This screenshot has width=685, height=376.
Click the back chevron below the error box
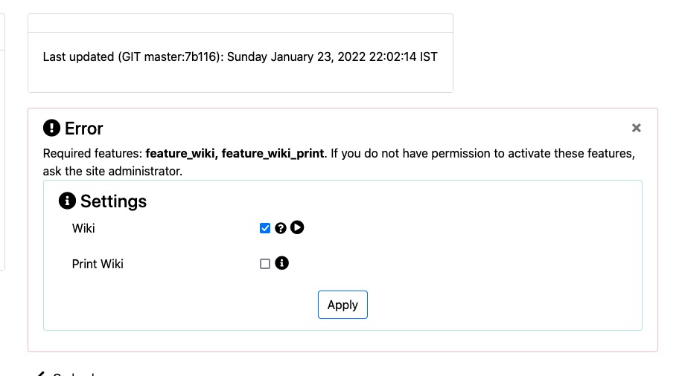pos(39,373)
